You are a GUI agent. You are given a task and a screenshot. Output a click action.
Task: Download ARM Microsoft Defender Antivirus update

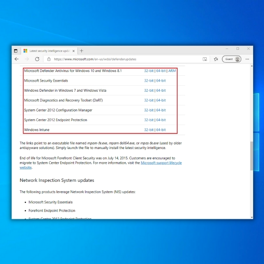172,71
